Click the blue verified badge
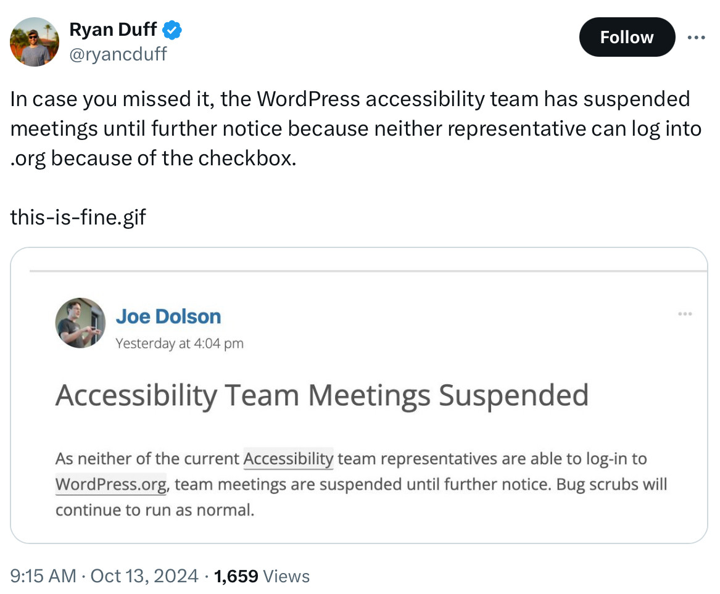Screen dimensions: 720x594 tap(172, 29)
